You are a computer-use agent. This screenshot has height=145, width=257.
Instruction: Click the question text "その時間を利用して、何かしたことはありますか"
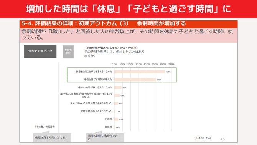click(x=114, y=54)
